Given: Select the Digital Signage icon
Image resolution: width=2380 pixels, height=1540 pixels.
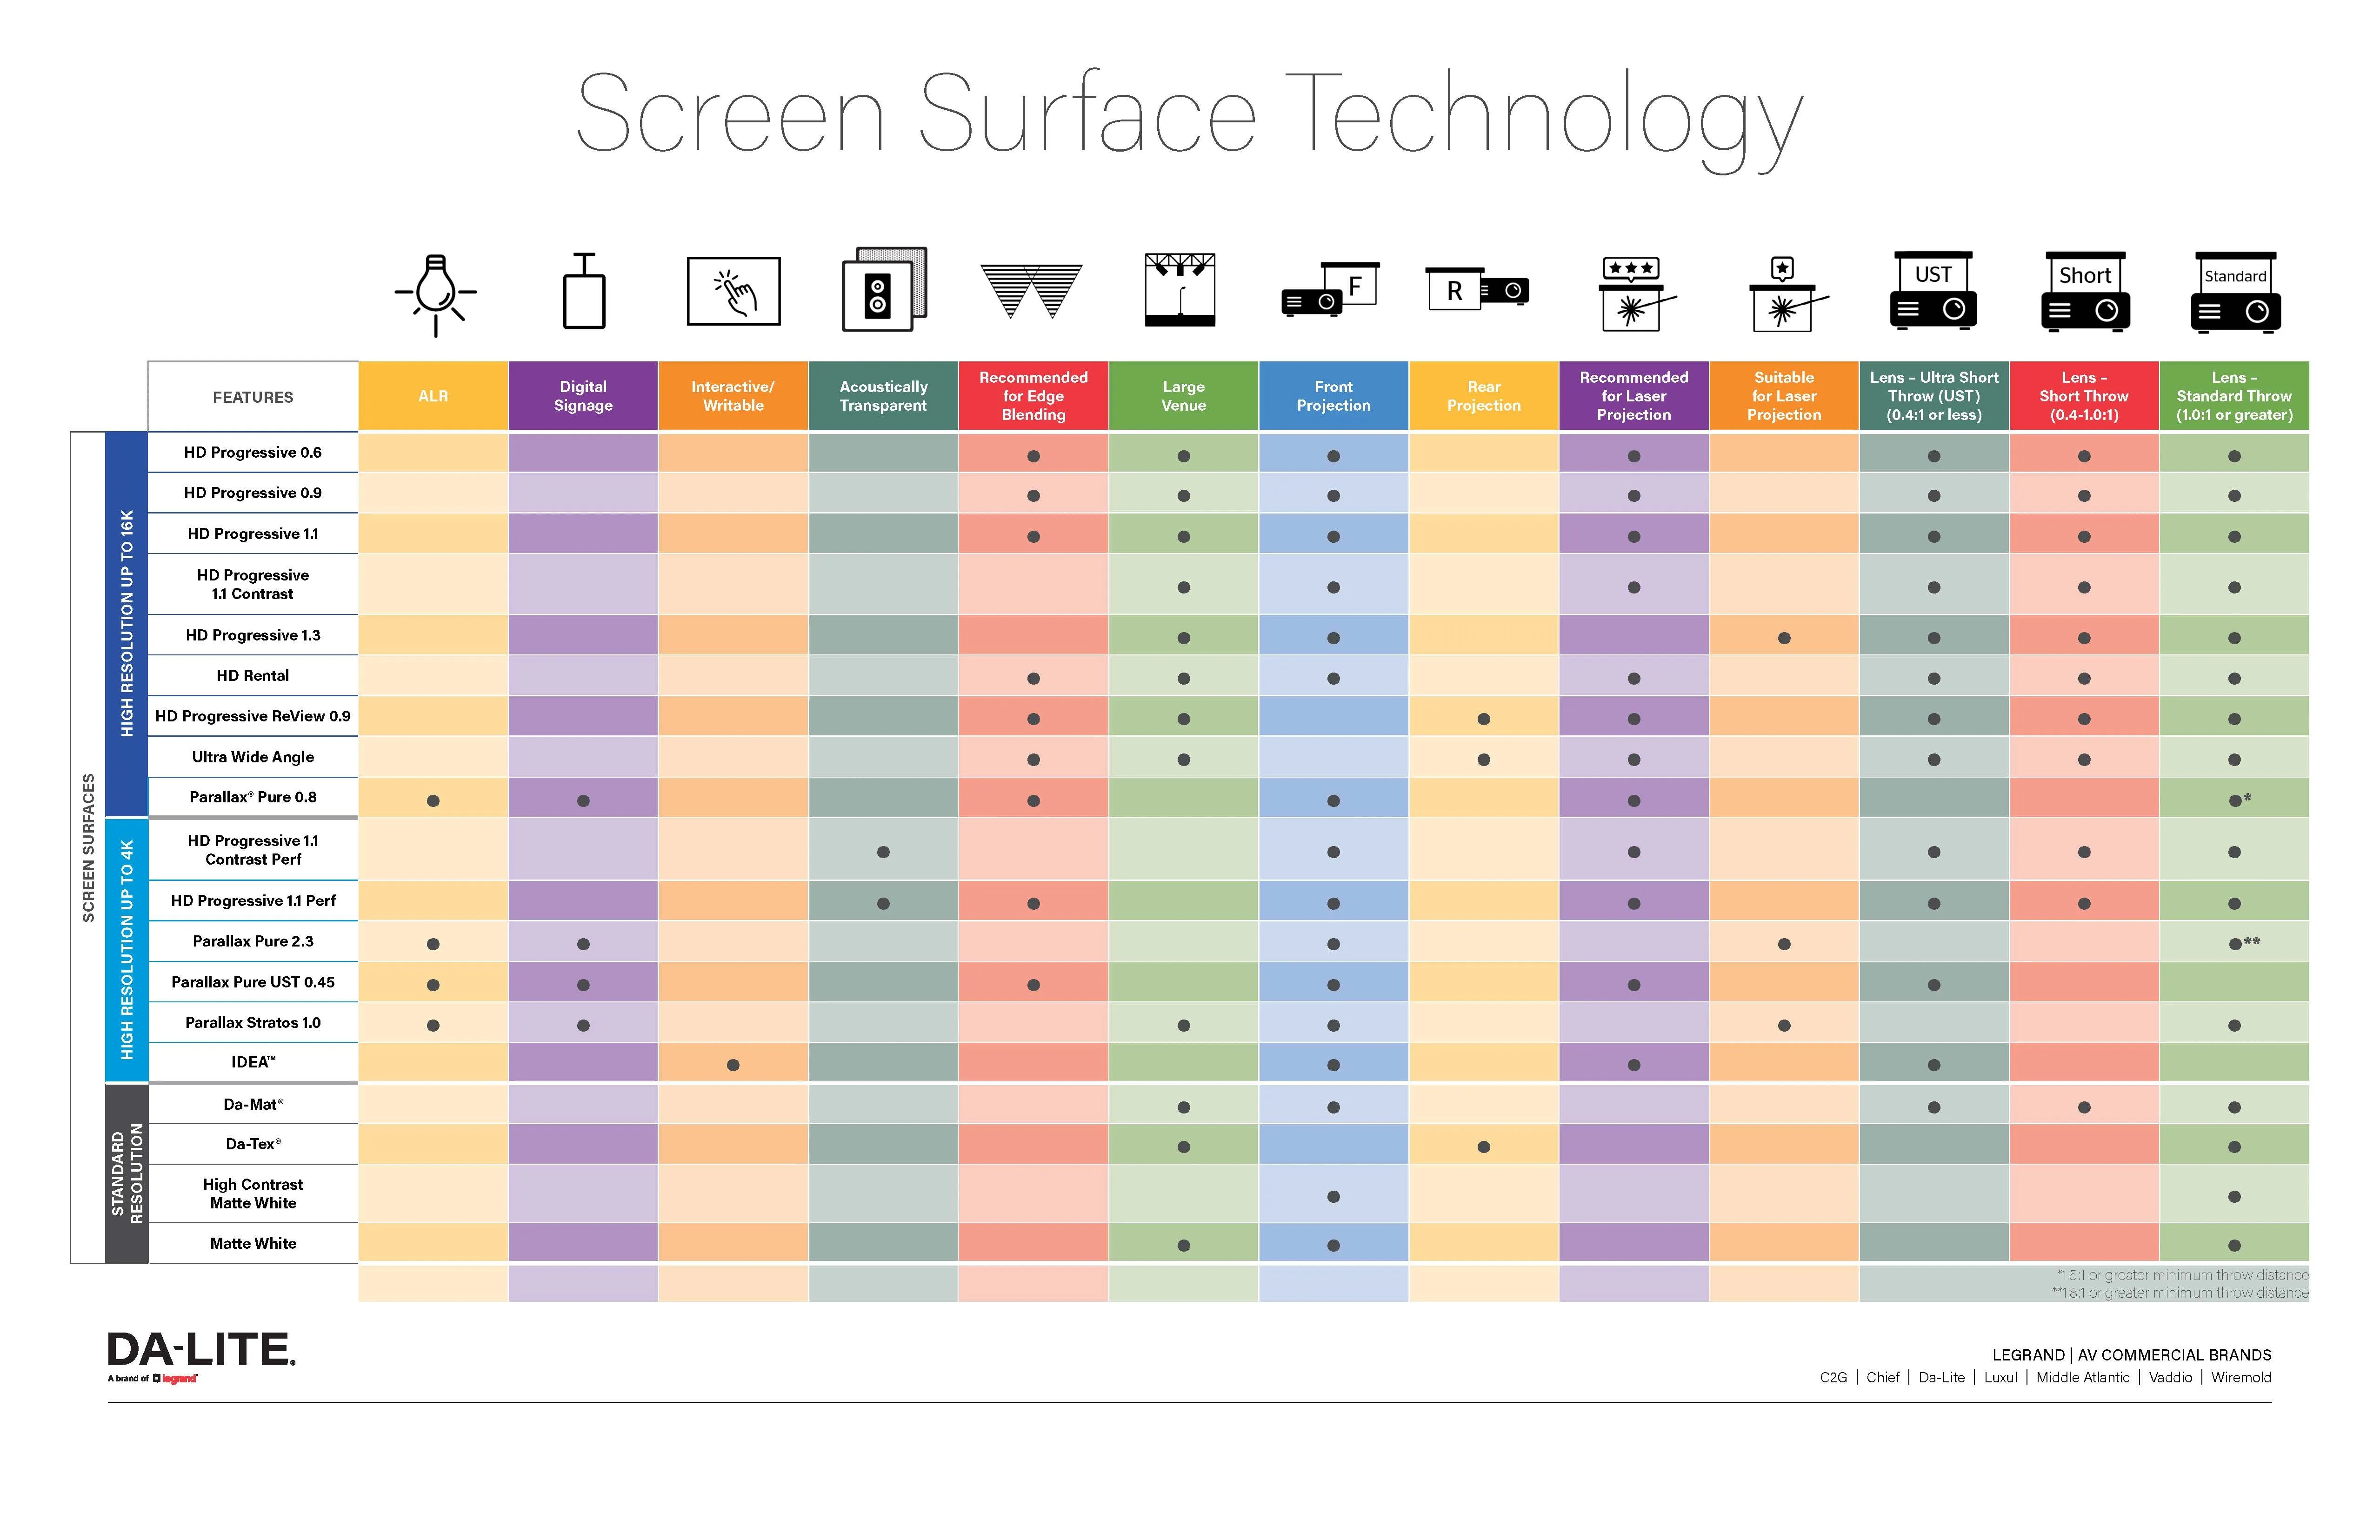Looking at the screenshot, I should pos(583,298).
